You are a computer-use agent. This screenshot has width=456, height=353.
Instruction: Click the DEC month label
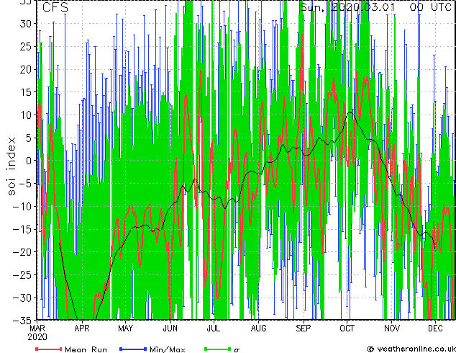coord(435,329)
